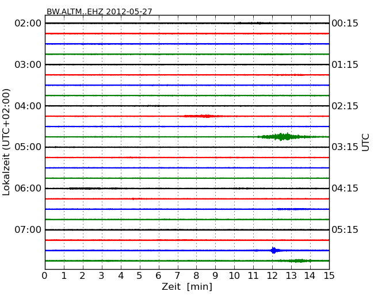Click the x-axis tick label 6

158,275
